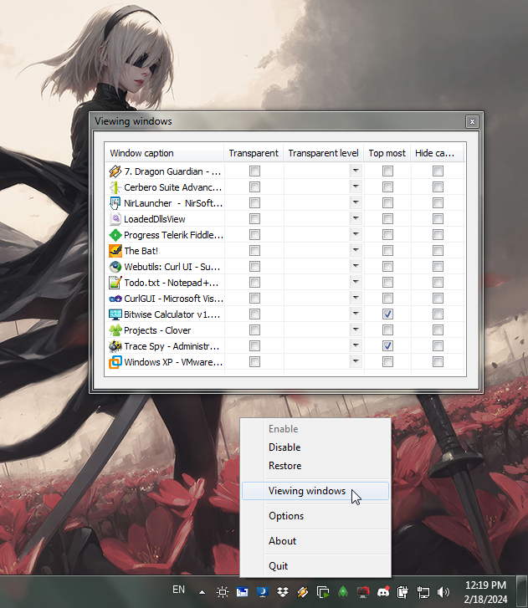Open Discord tray icon
Image resolution: width=528 pixels, height=608 pixels.
(x=384, y=592)
